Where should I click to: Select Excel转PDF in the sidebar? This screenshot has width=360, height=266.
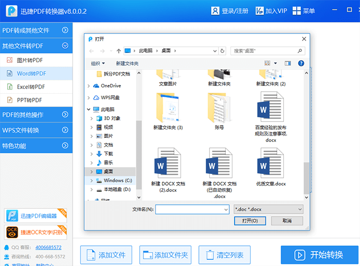pyautogui.click(x=37, y=87)
